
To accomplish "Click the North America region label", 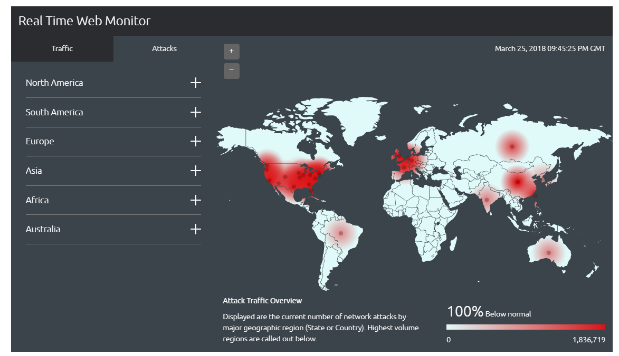I will 54,83.
